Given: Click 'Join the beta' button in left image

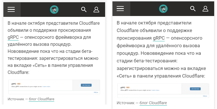Looking at the screenshot, I should [86, 85].
